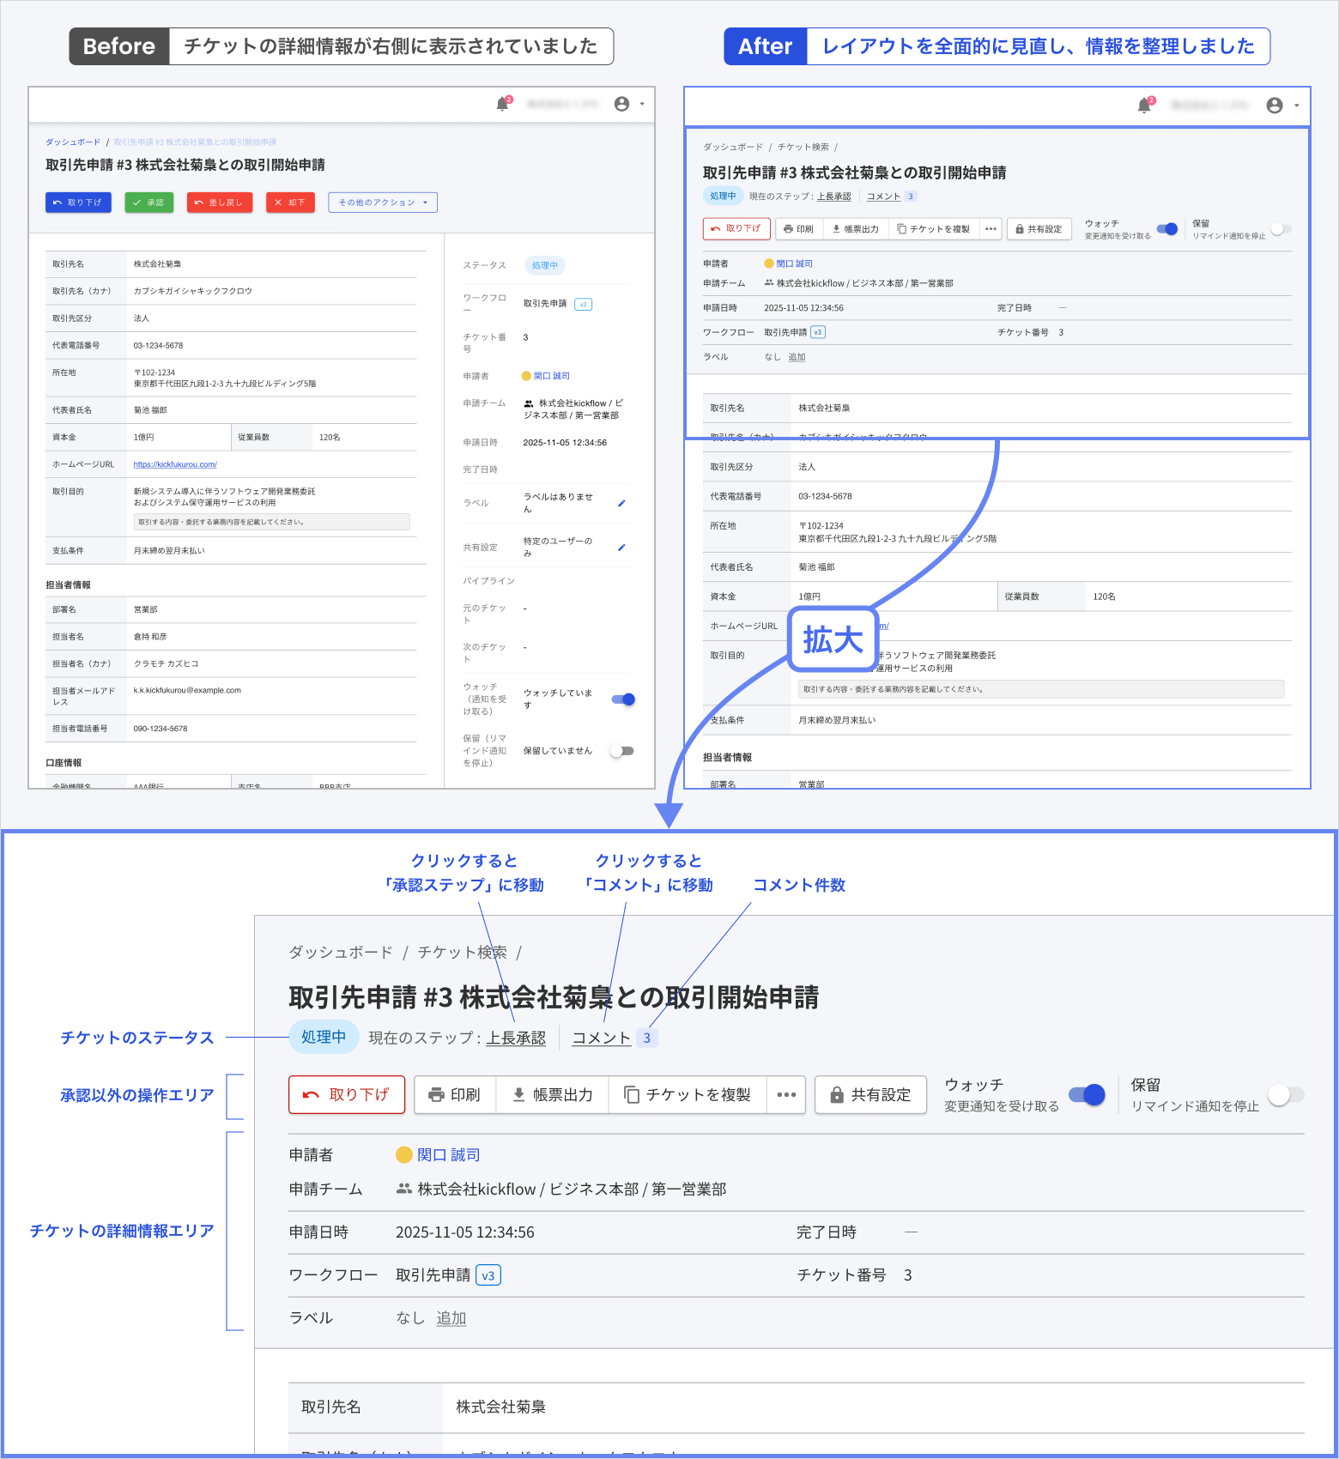This screenshot has height=1459, width=1339.
Task: Click ダッシュボード breadcrumb in enlarged view
Action: point(341,952)
